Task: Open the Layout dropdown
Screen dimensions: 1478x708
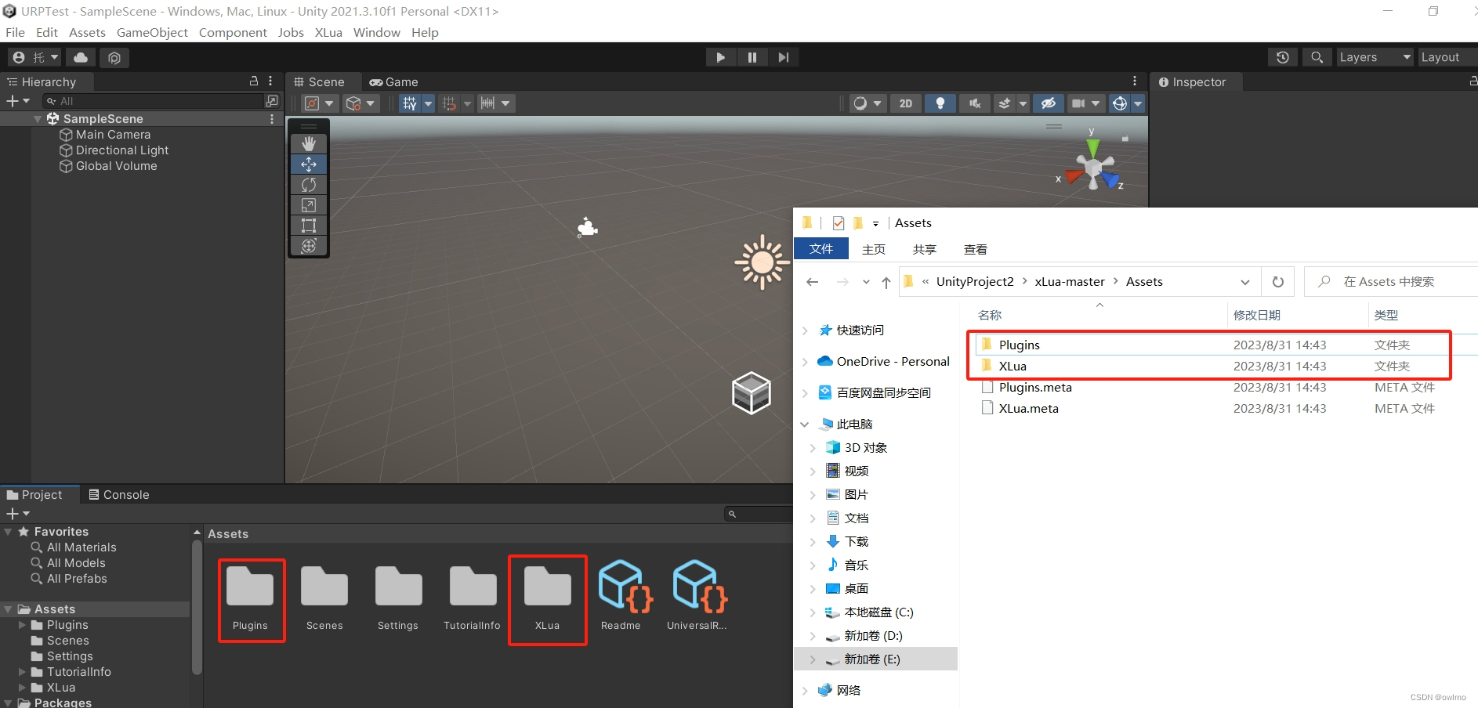Action: click(x=1443, y=56)
